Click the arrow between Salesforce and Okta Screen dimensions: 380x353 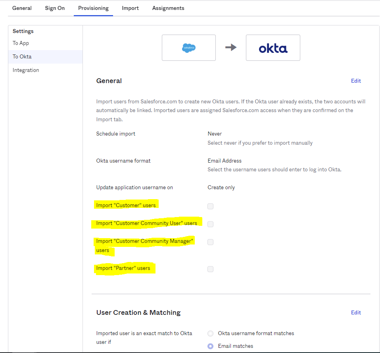click(x=231, y=48)
